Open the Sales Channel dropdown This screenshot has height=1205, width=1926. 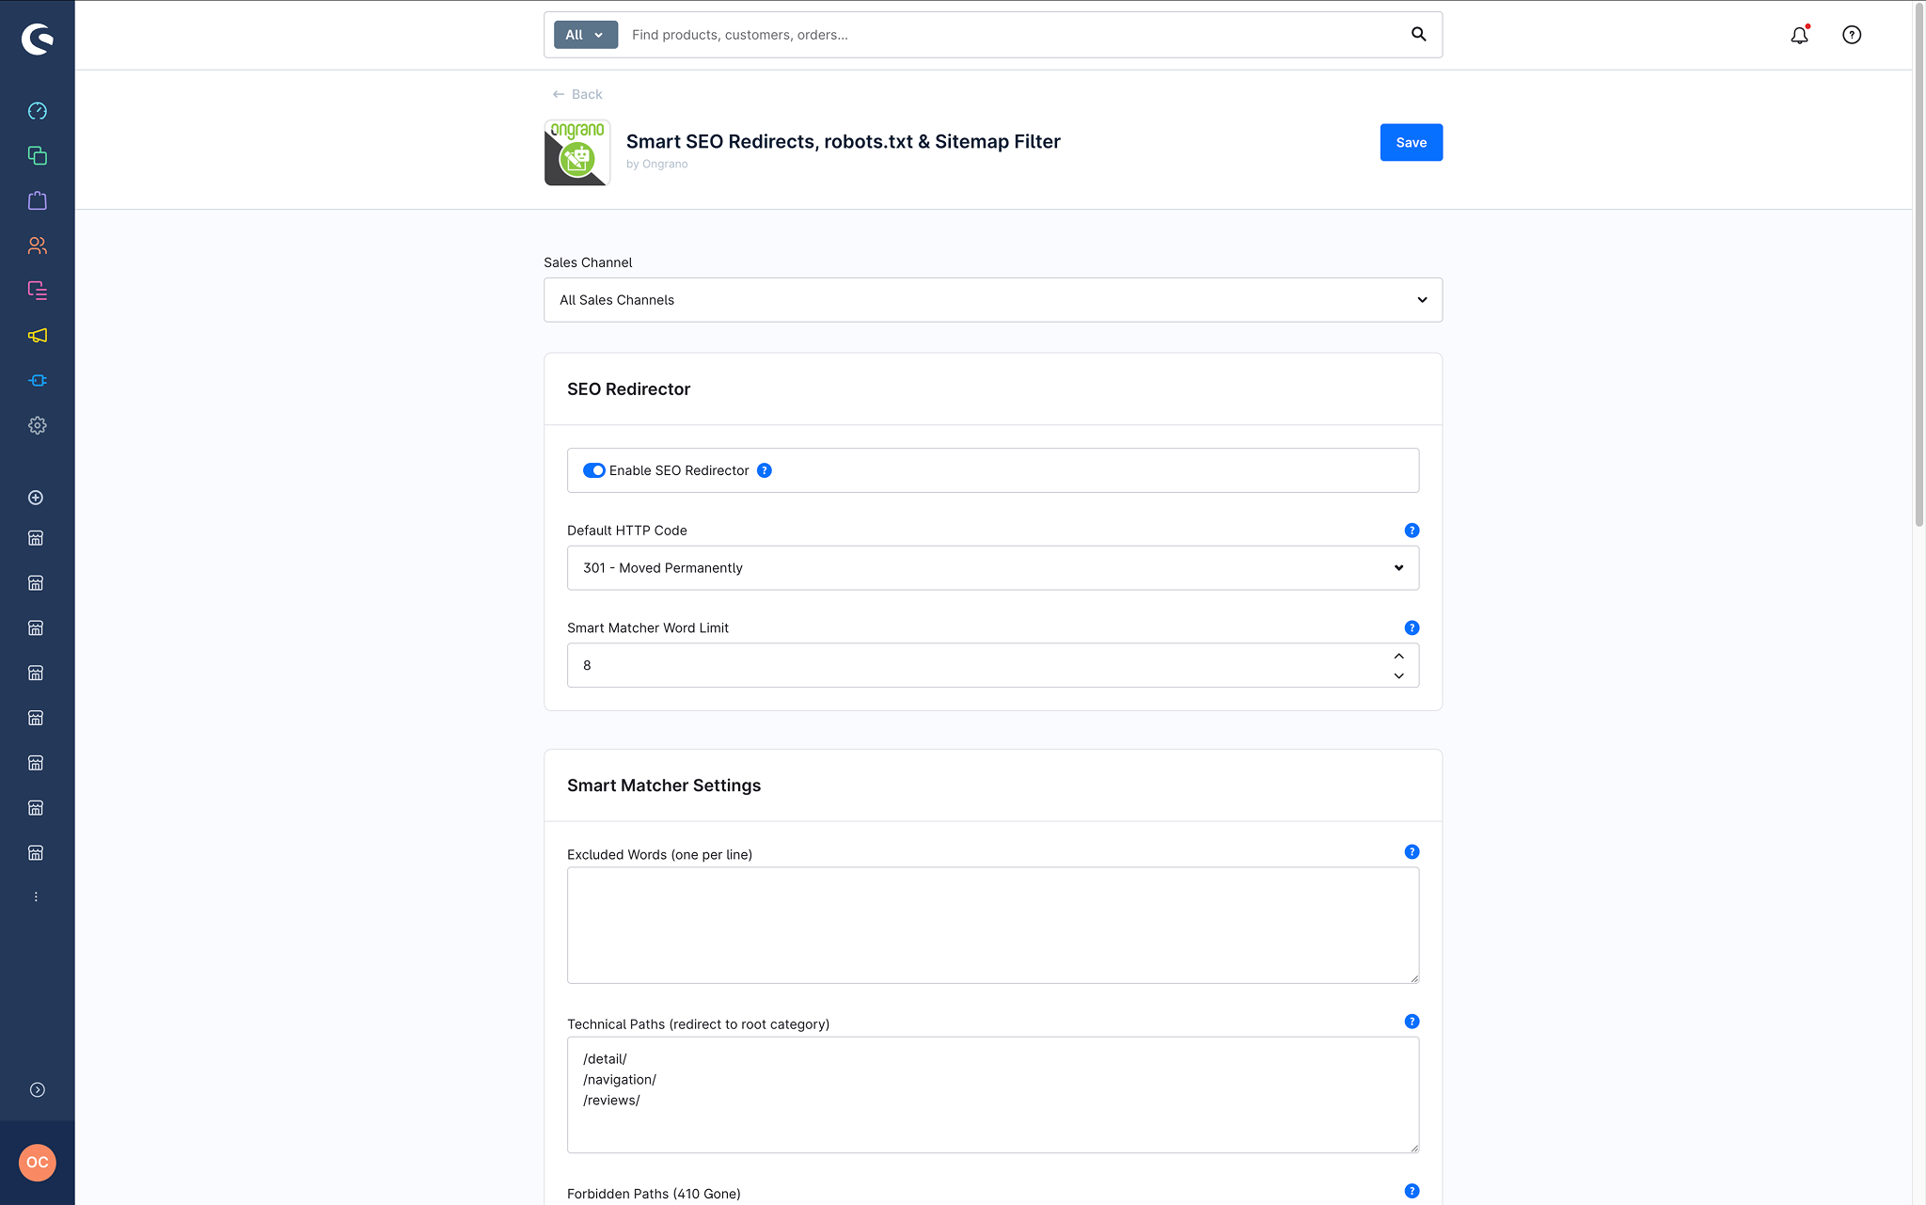993,300
